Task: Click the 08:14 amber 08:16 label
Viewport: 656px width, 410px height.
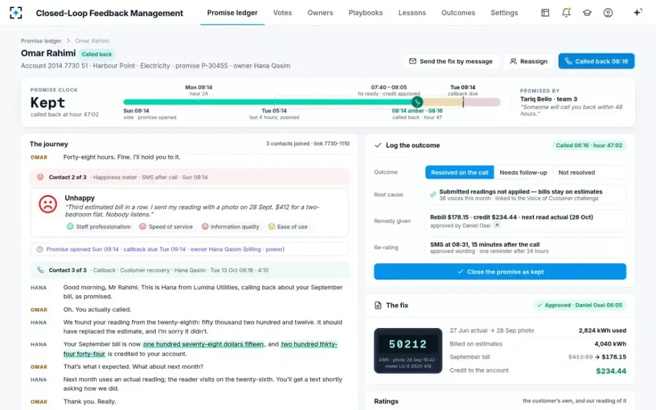Action: (417, 110)
